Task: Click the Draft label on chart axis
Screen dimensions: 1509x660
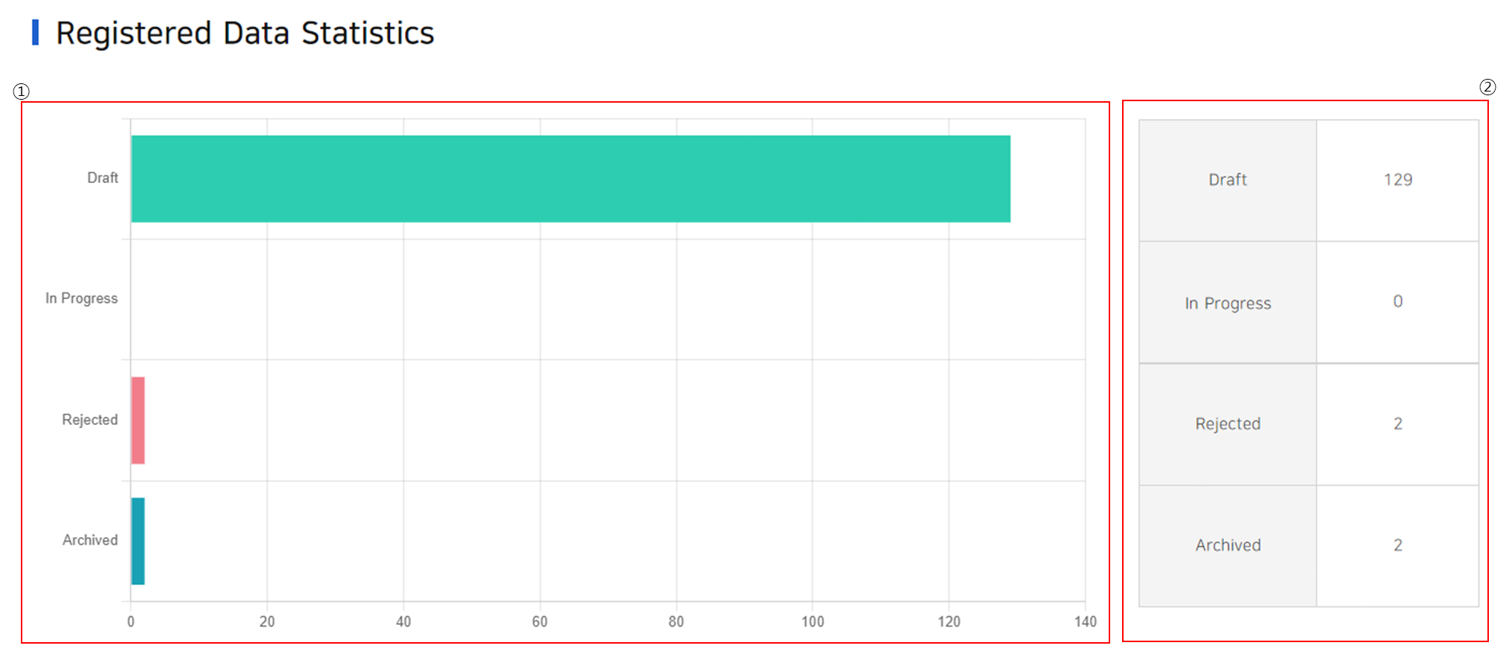Action: (103, 178)
